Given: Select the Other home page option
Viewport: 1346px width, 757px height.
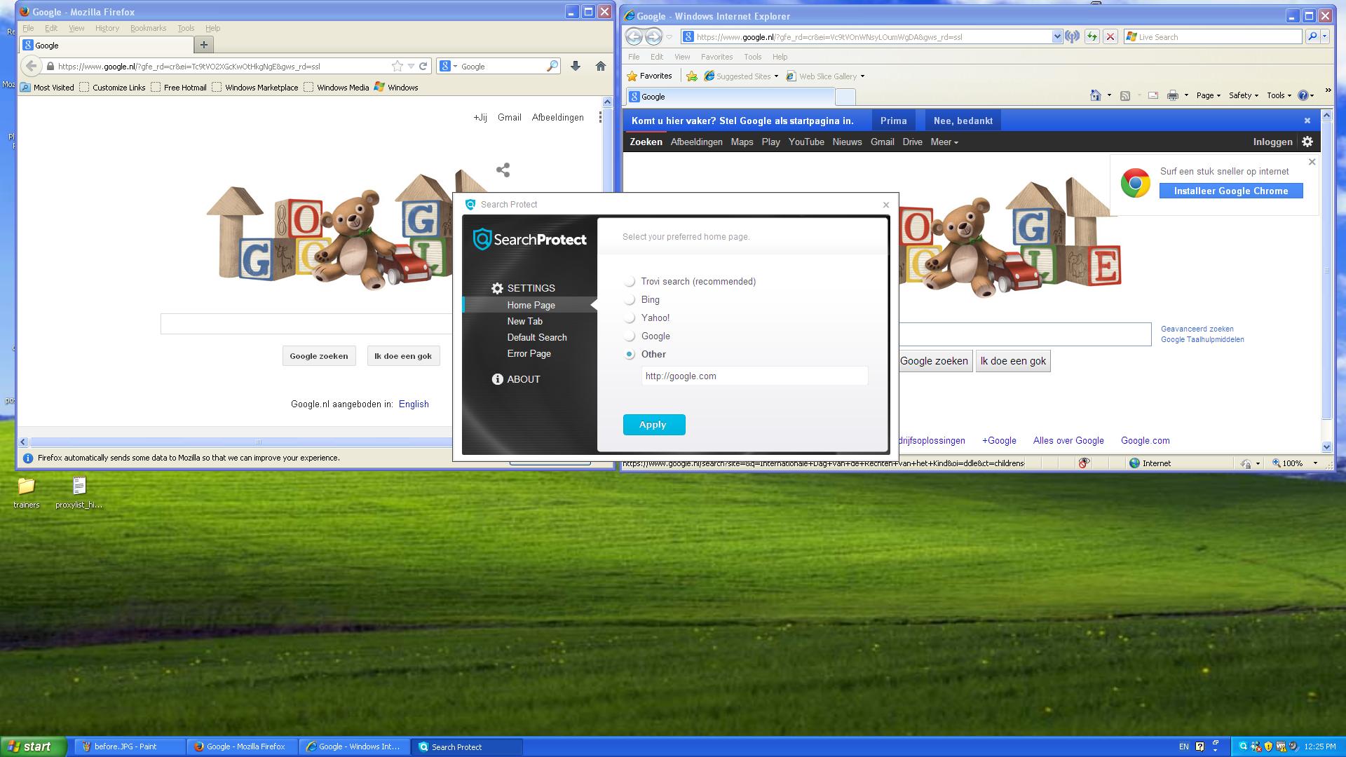Looking at the screenshot, I should click(630, 355).
